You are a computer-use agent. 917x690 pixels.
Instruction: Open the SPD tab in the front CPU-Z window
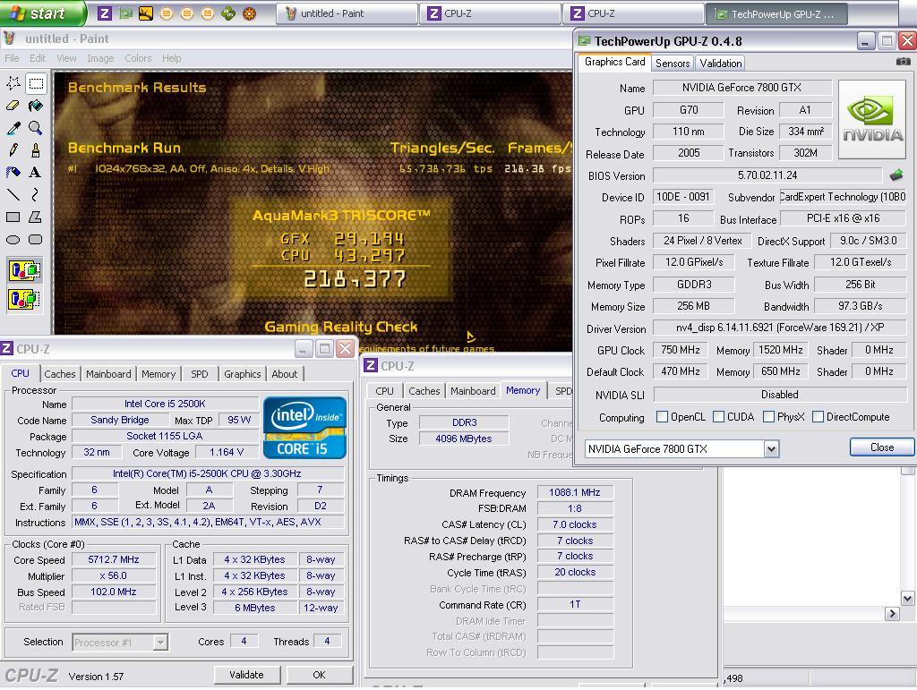[x=199, y=374]
